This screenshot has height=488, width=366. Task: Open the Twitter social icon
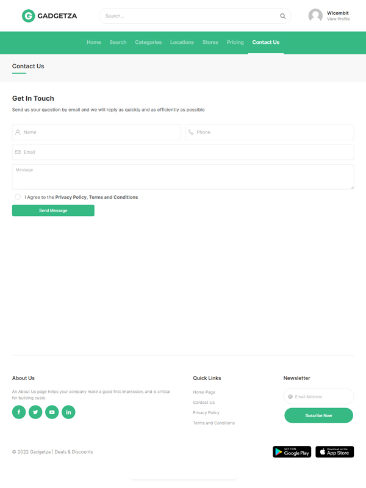pyautogui.click(x=35, y=412)
